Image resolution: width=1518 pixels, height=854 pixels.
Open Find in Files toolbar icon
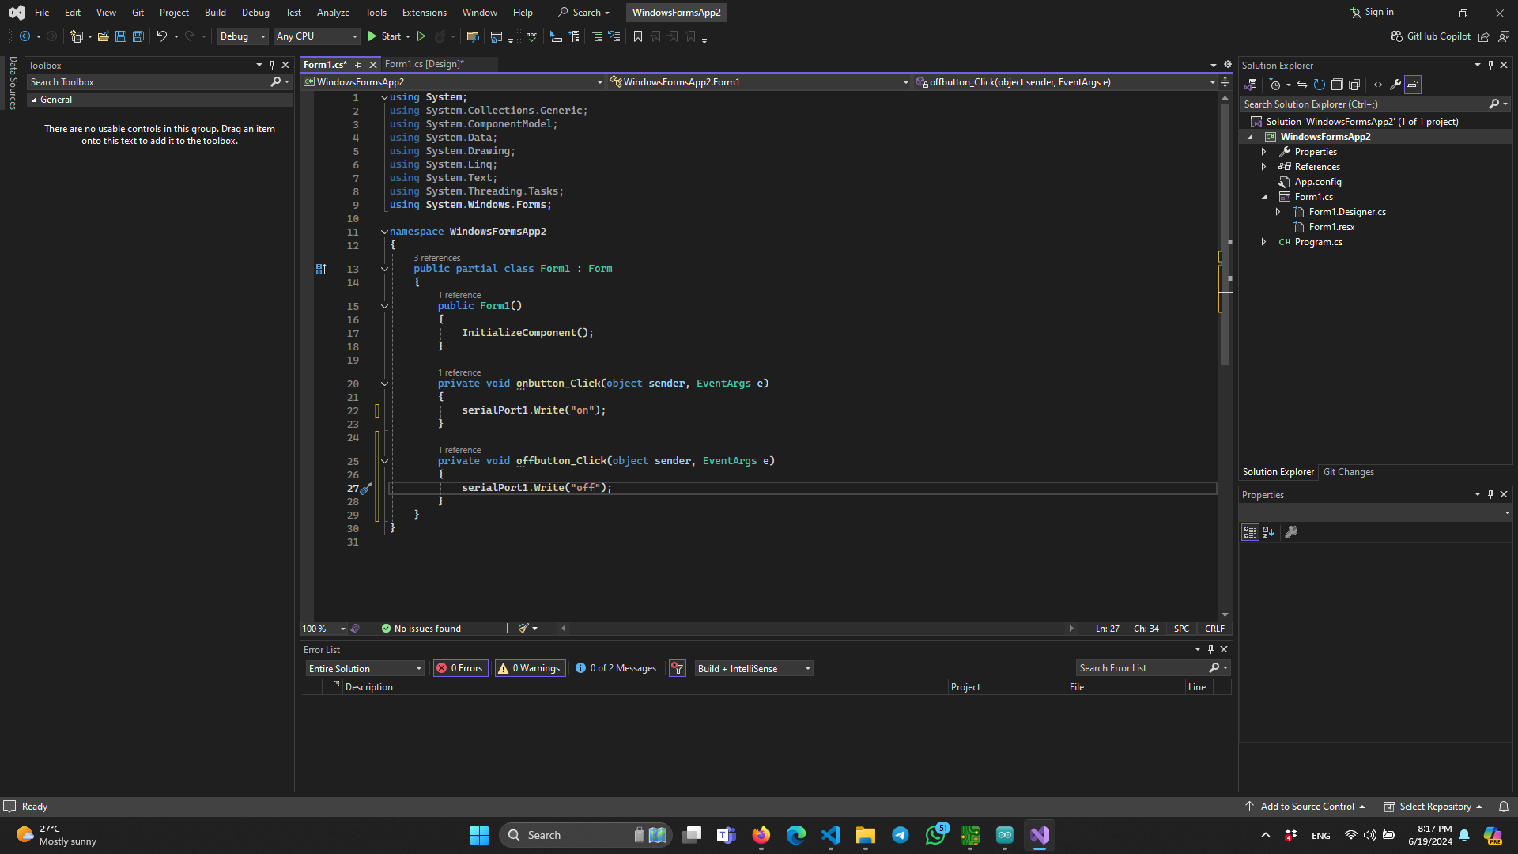[x=473, y=36]
